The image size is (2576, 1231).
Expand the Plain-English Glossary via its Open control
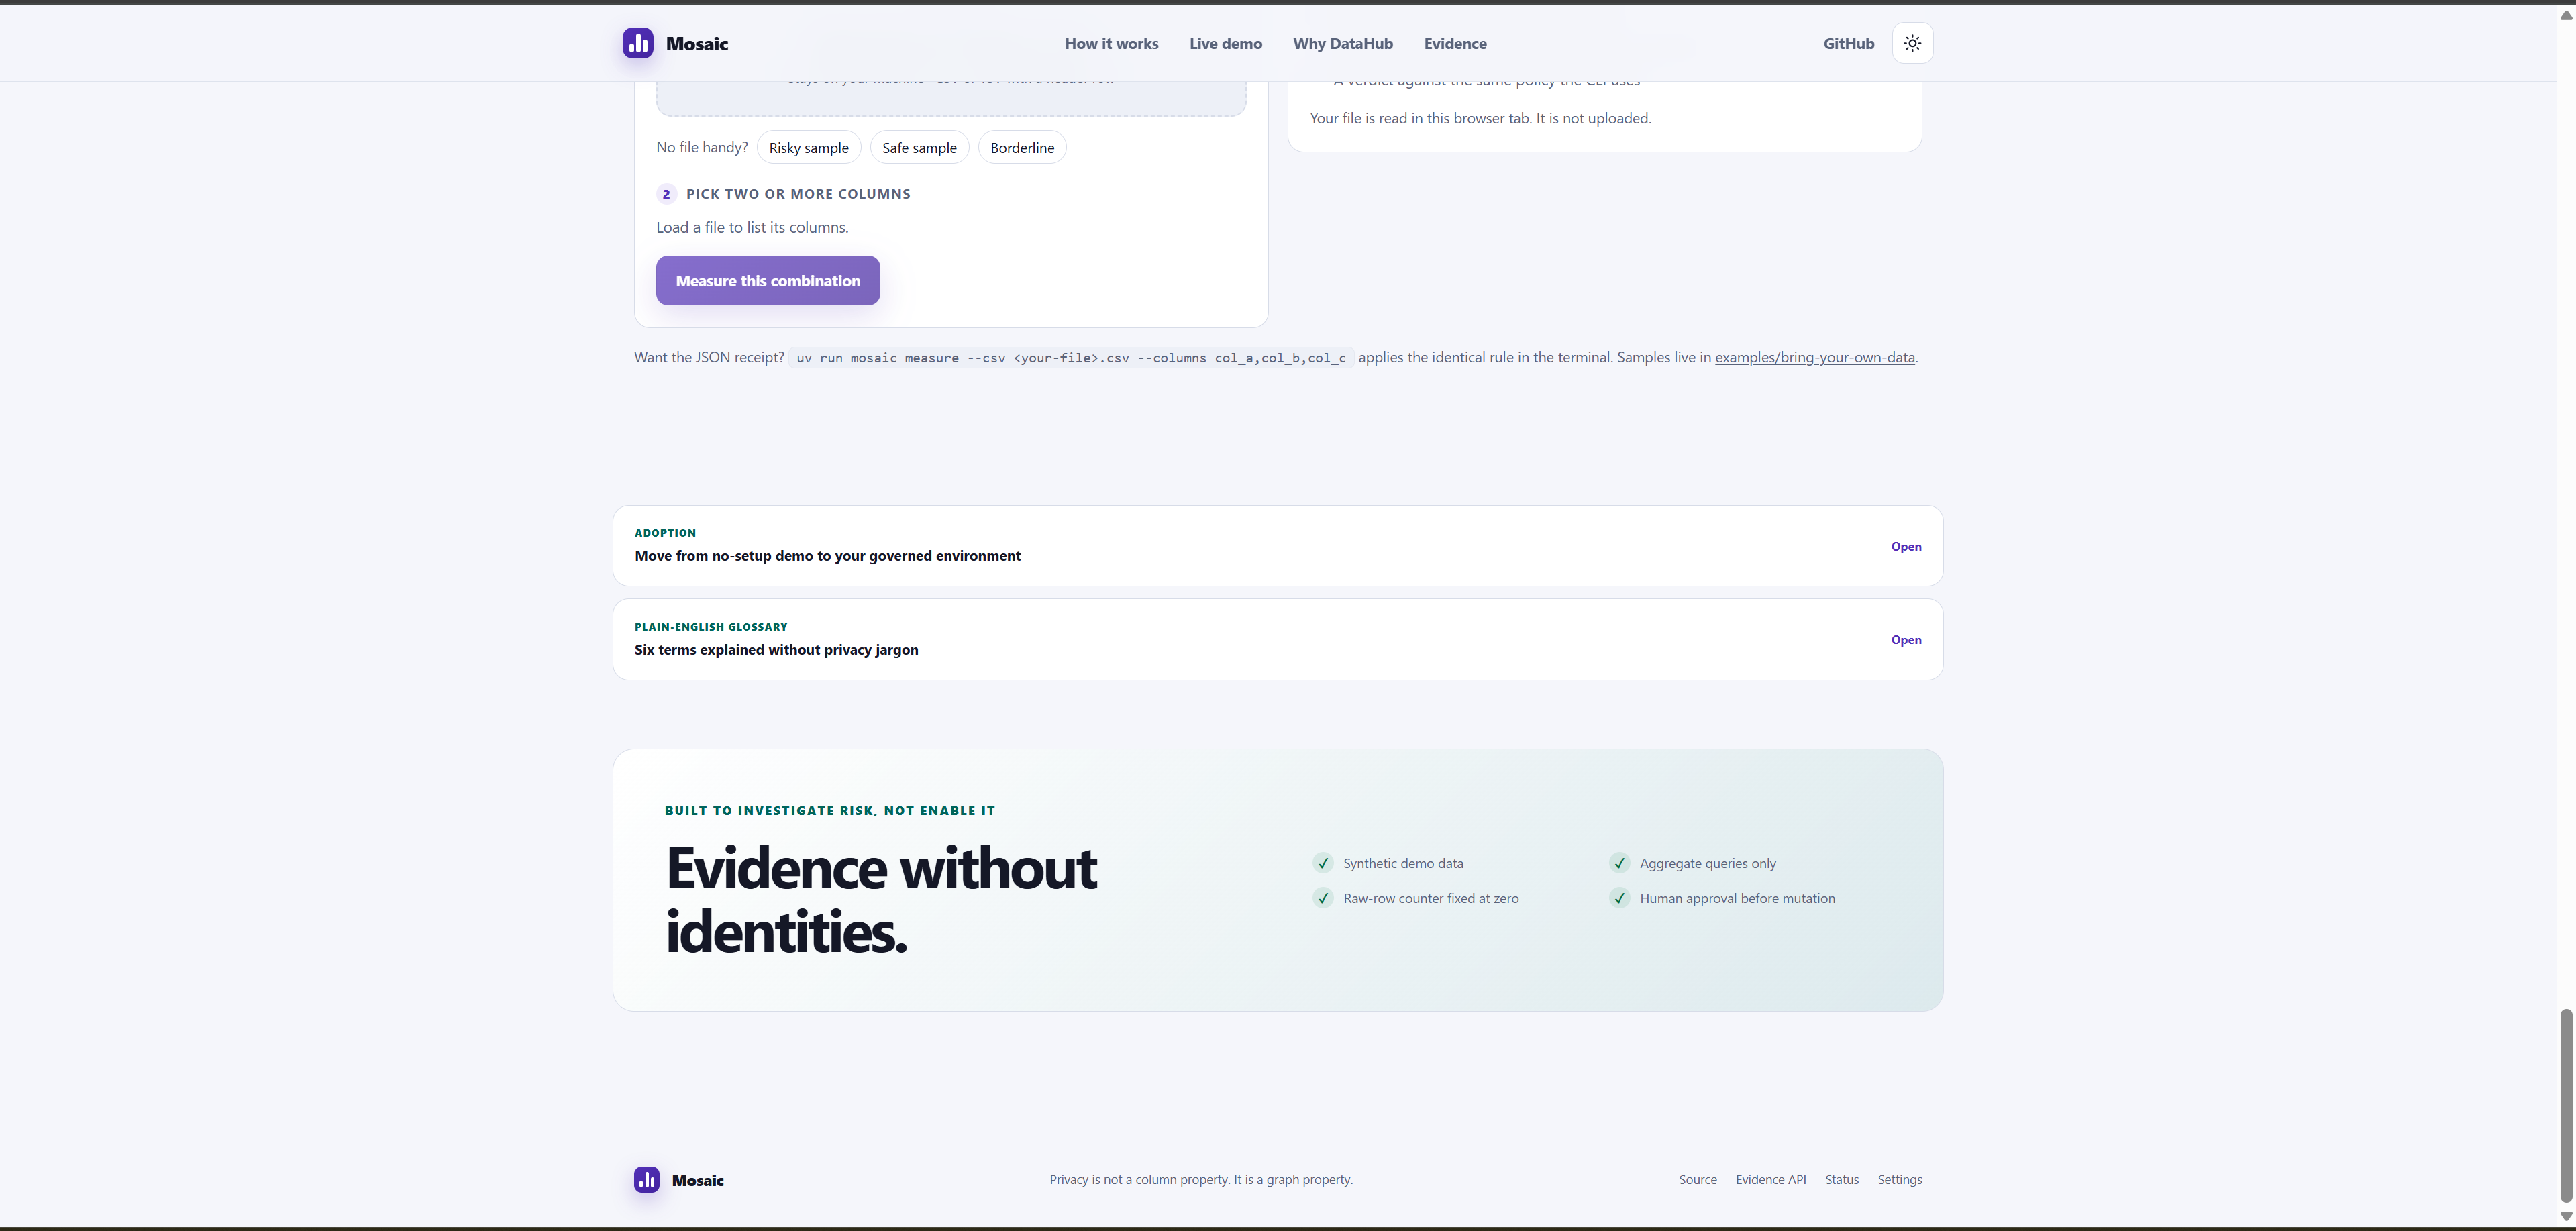coord(1906,640)
